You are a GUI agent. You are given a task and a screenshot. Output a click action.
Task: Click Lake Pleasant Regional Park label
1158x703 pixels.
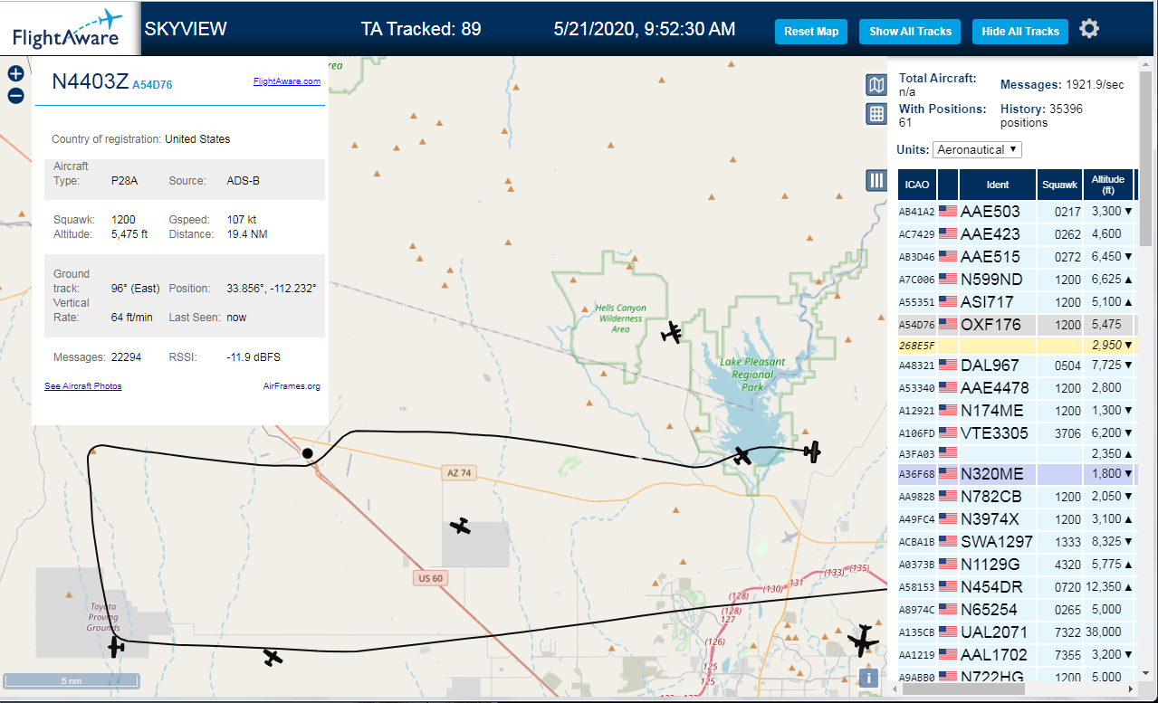click(752, 375)
